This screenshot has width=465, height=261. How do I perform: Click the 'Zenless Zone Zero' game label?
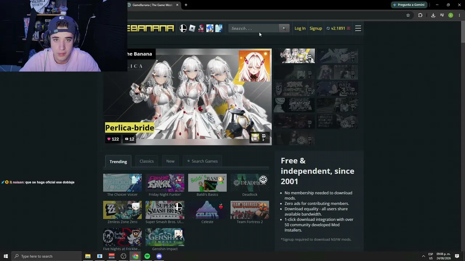point(122,222)
